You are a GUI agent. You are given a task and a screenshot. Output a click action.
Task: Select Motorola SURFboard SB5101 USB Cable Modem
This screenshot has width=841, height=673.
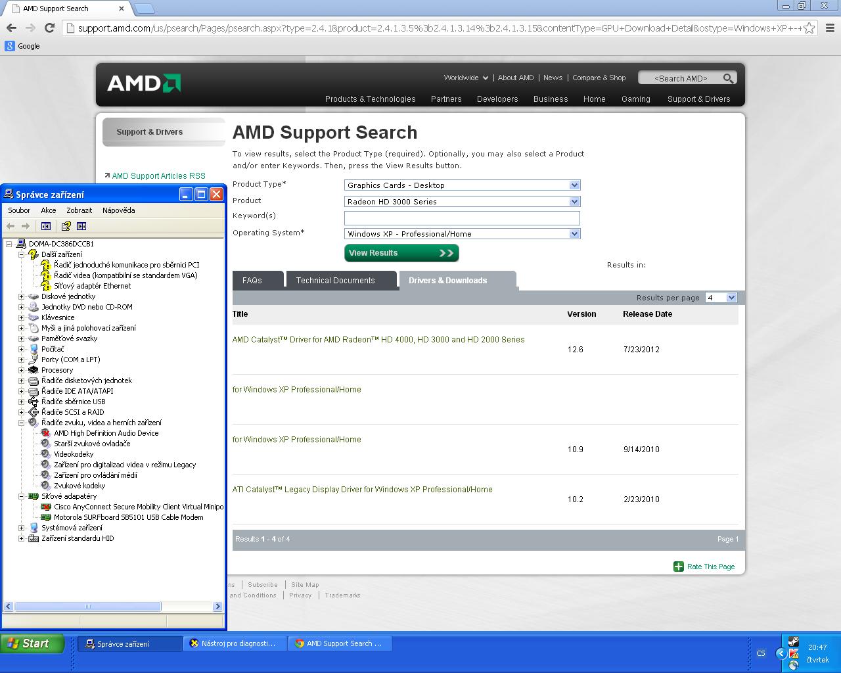click(129, 517)
